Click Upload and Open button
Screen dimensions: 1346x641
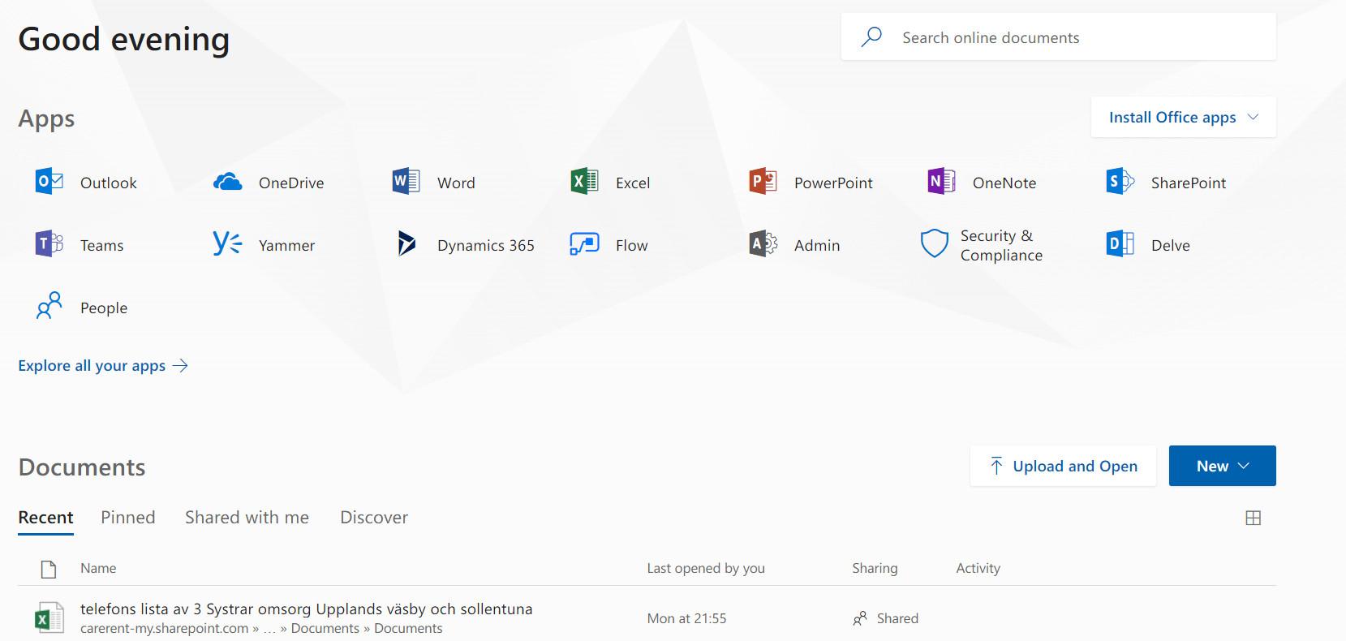1063,466
